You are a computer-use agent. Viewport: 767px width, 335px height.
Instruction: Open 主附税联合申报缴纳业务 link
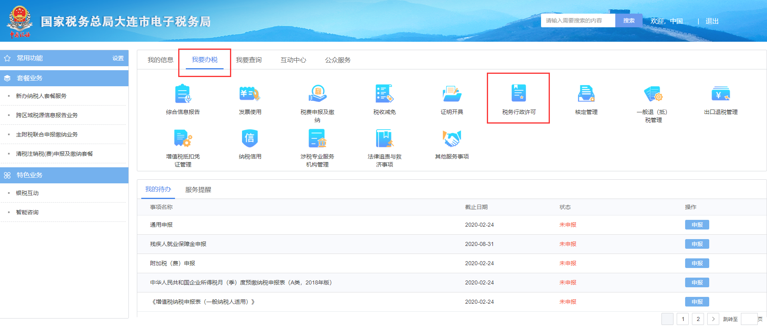point(47,134)
